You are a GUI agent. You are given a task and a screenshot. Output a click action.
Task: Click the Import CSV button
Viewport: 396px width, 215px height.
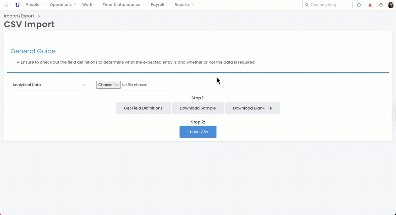coord(198,132)
